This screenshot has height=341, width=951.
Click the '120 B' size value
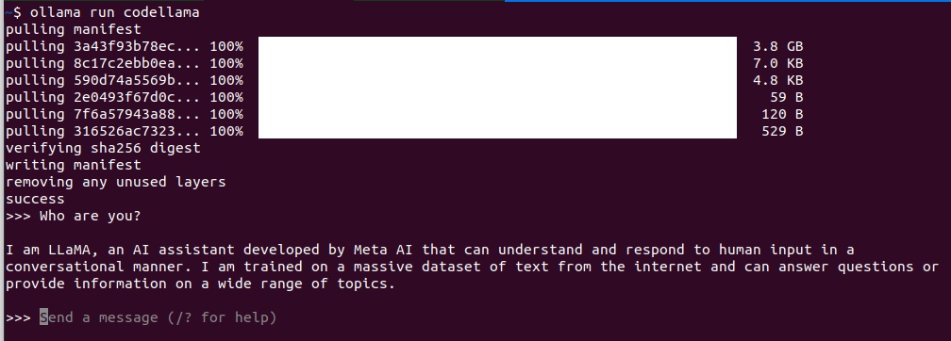pos(782,114)
